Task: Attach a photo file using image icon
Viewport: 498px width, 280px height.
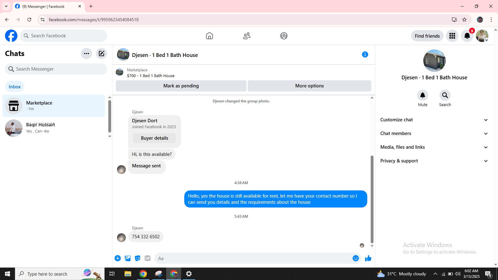Action: tap(128, 258)
